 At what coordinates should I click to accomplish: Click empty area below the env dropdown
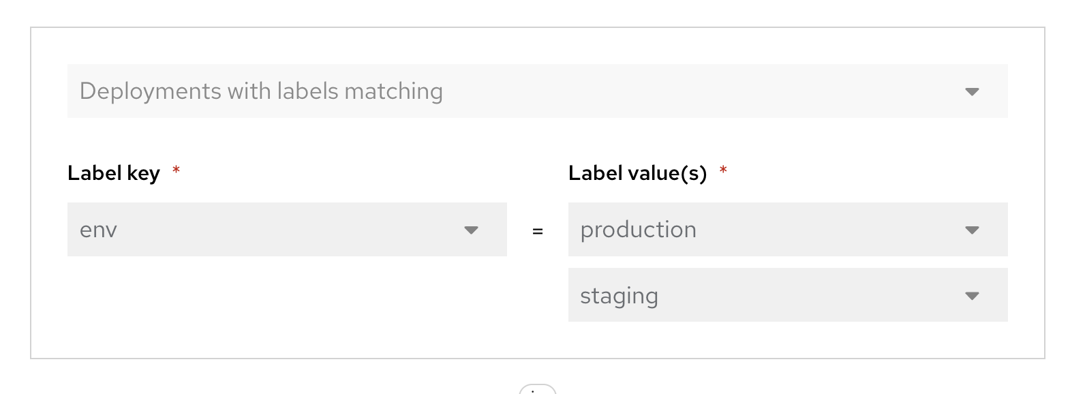286,300
